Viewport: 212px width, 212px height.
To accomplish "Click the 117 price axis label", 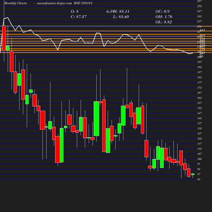I will 199,144.
